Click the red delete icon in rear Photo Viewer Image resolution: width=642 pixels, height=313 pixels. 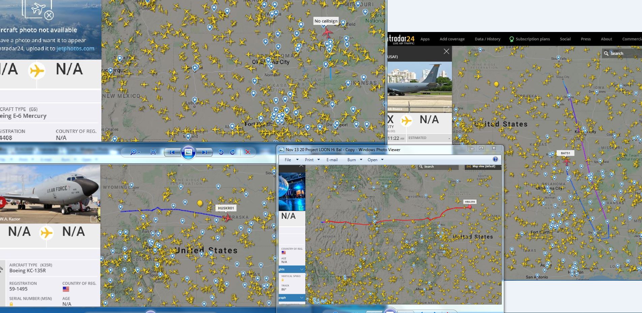pyautogui.click(x=248, y=152)
